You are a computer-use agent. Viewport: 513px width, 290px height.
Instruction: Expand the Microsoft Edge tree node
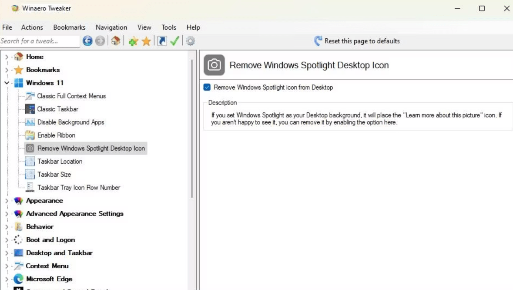pyautogui.click(x=7, y=279)
